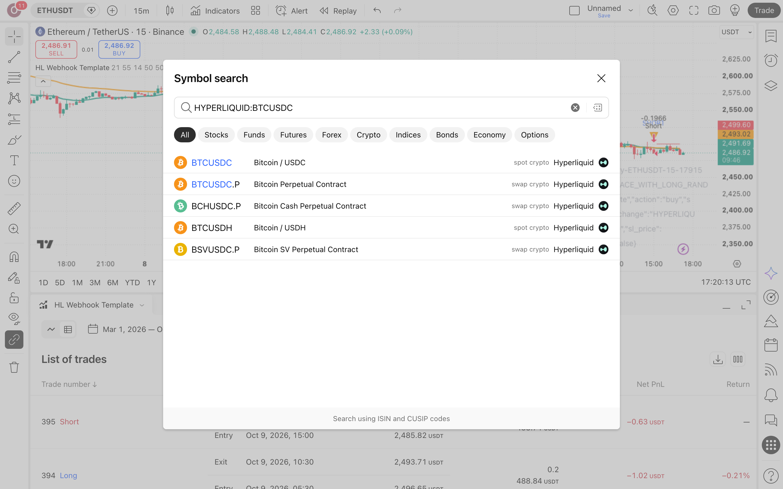
Task: Open the 15m interval selector
Action: pos(141,11)
